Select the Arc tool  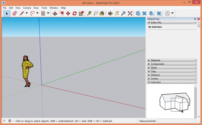(32, 13)
